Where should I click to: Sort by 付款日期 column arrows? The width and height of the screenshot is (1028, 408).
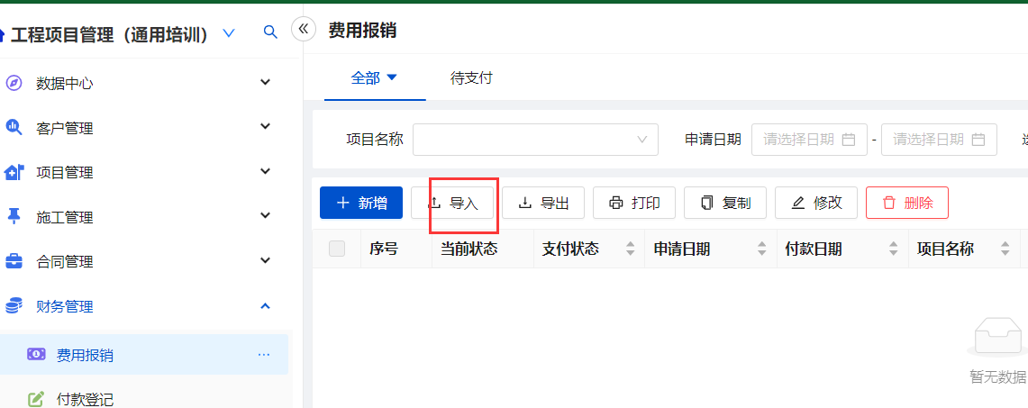pyautogui.click(x=893, y=249)
